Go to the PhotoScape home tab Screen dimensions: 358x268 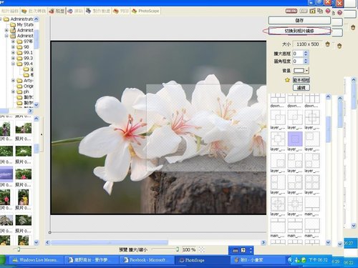click(145, 11)
